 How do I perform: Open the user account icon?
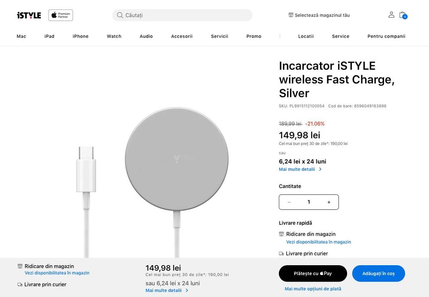coord(391,15)
